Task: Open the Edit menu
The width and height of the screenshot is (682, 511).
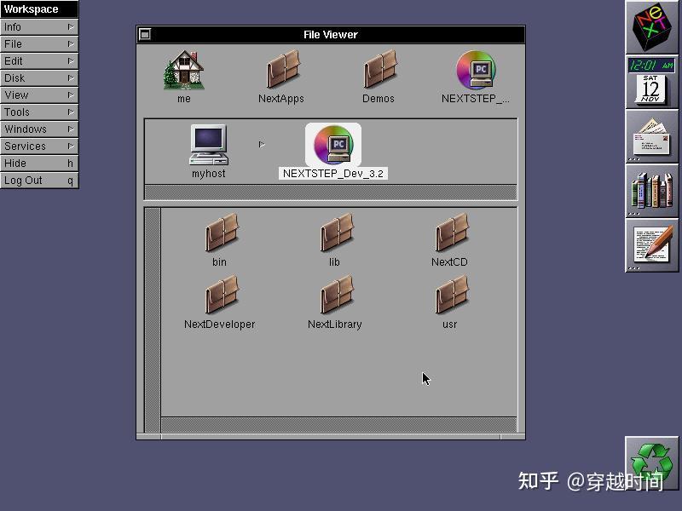Action: 39,60
